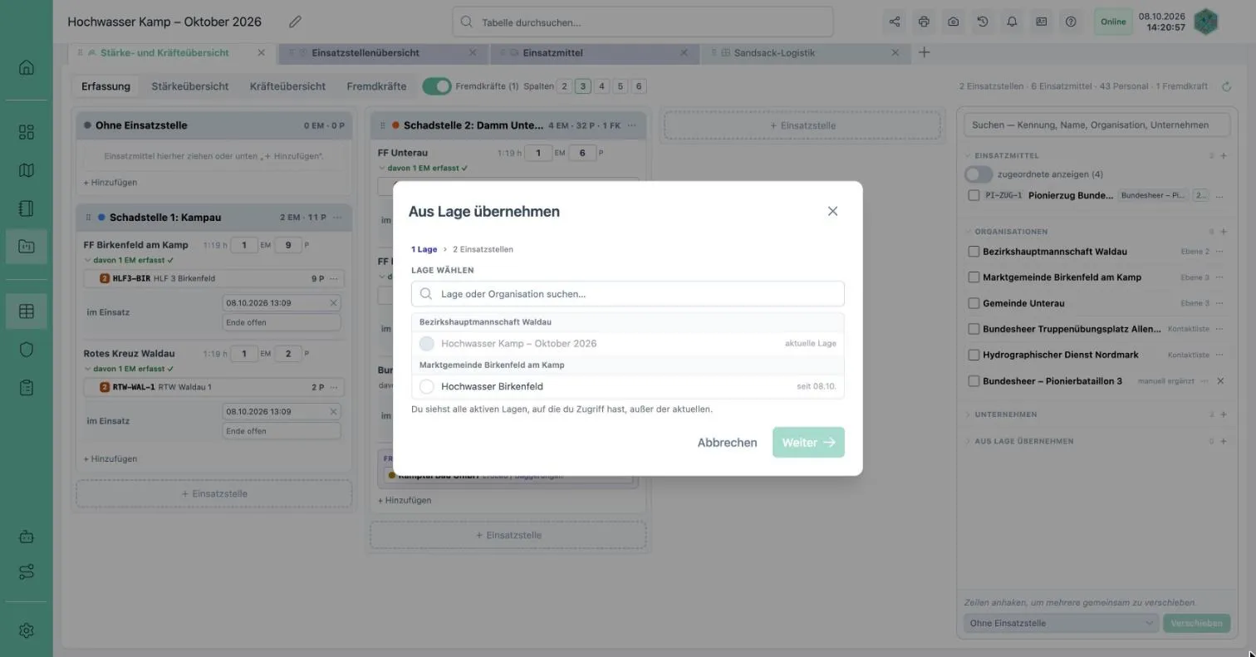Open the share icon in the top bar
Viewport: 1256px width, 657px height.
(x=895, y=22)
